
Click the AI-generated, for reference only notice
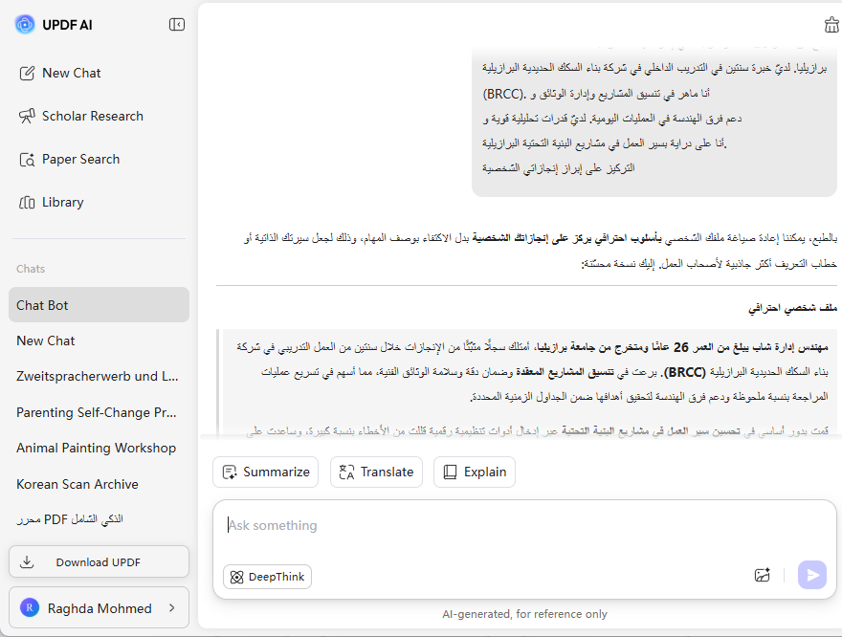coord(524,614)
